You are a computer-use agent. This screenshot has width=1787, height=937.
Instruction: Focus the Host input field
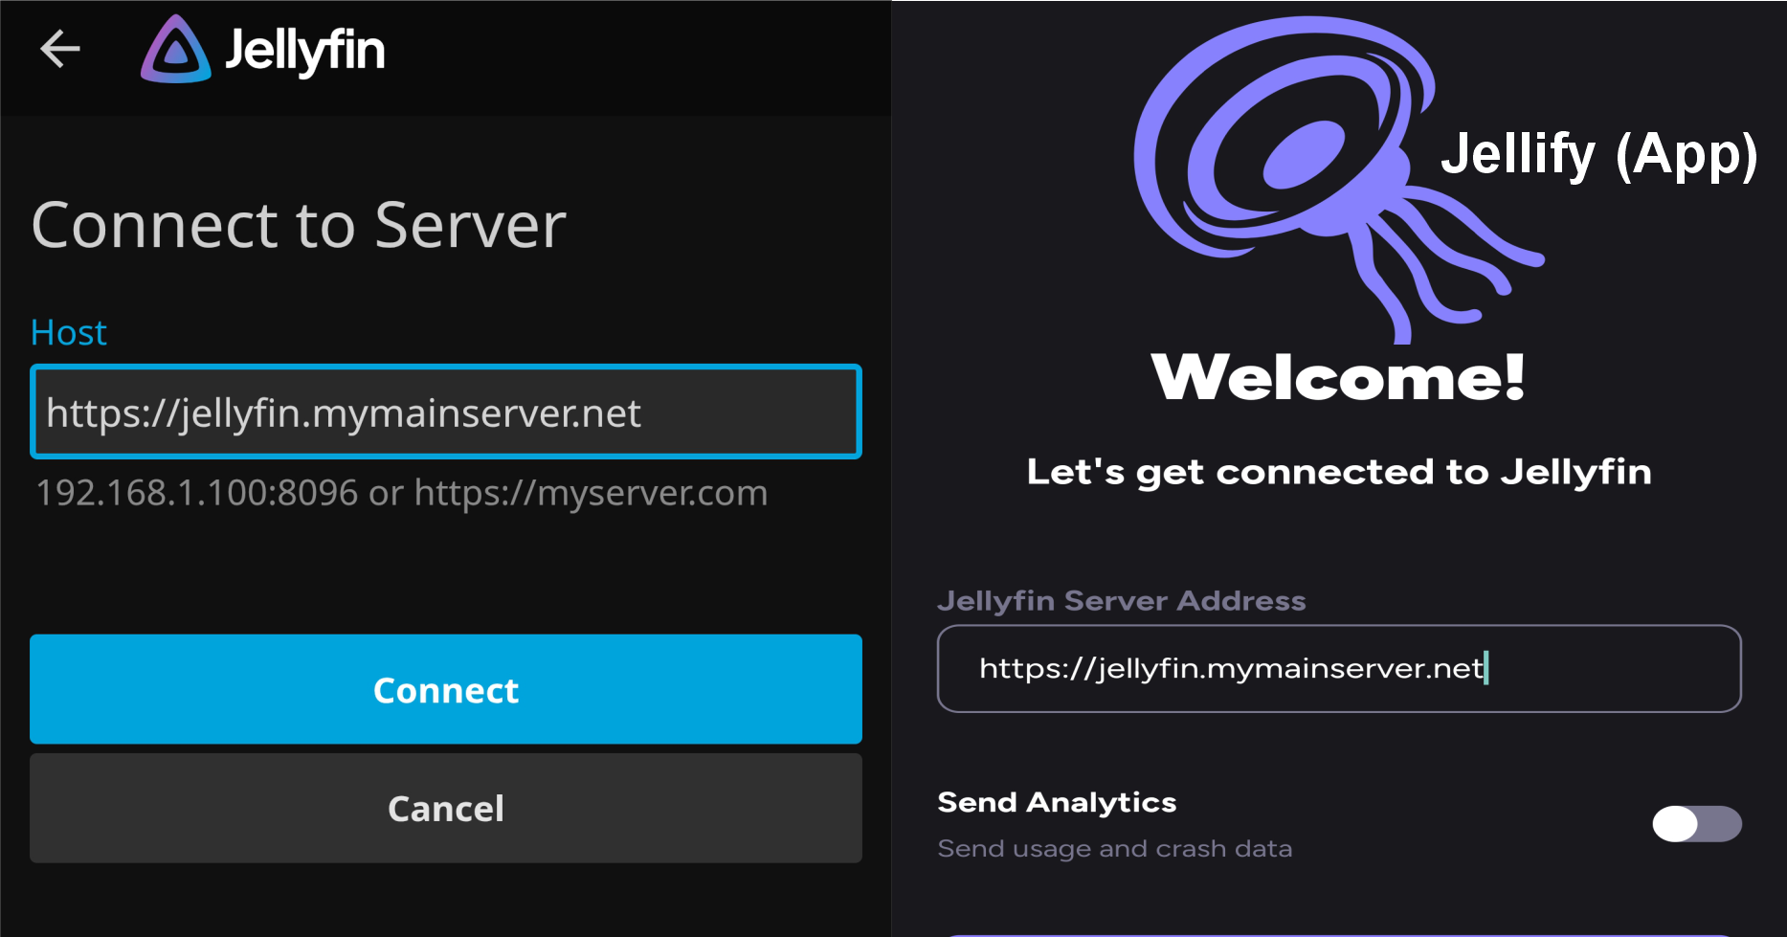(x=446, y=412)
